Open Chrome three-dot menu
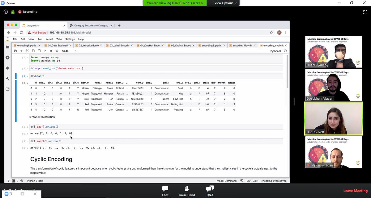 (x=286, y=32)
